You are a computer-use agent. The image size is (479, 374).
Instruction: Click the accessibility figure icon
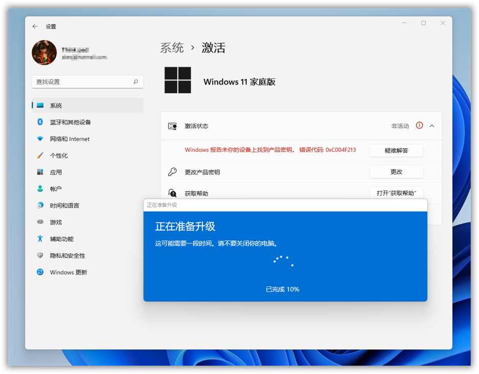pyautogui.click(x=40, y=239)
